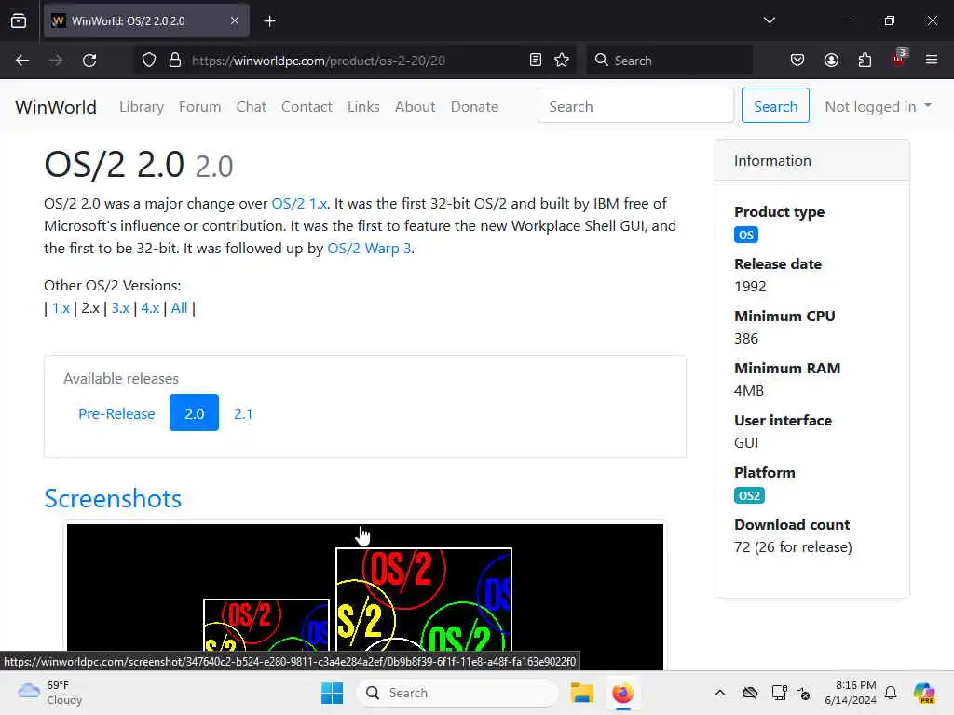Image resolution: width=954 pixels, height=715 pixels.
Task: Select the 2.0 release tab
Action: click(x=194, y=412)
